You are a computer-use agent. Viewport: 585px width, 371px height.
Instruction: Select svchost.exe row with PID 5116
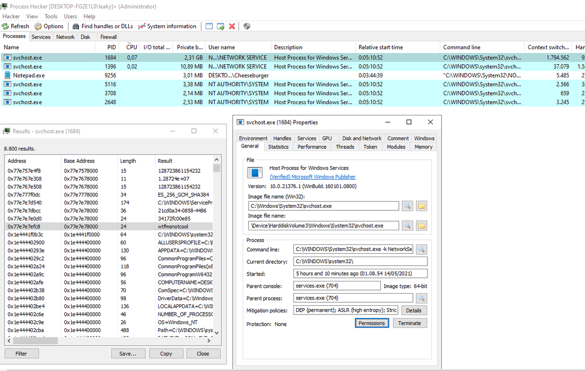[292, 84]
